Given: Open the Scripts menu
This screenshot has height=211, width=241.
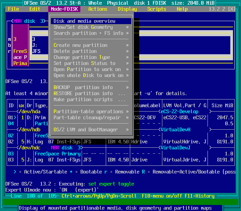Looking at the screenshot, I should [157, 9].
